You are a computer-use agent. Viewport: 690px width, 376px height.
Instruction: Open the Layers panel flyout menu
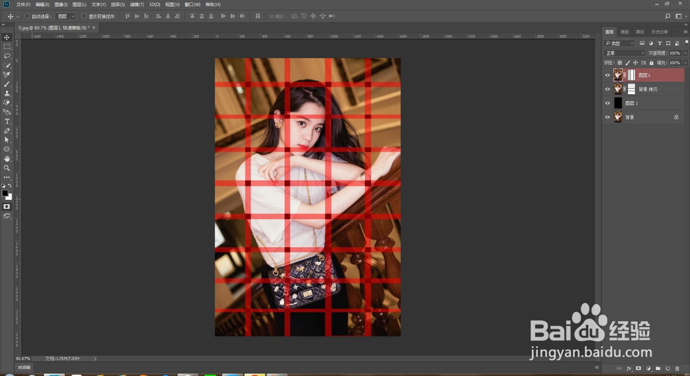(685, 32)
